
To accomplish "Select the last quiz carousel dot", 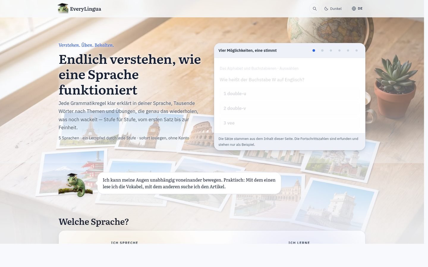I will pyautogui.click(x=357, y=50).
